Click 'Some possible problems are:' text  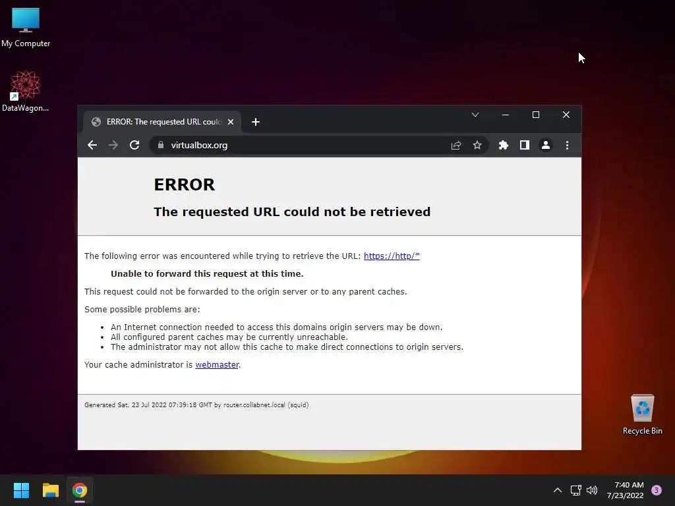pyautogui.click(x=142, y=310)
